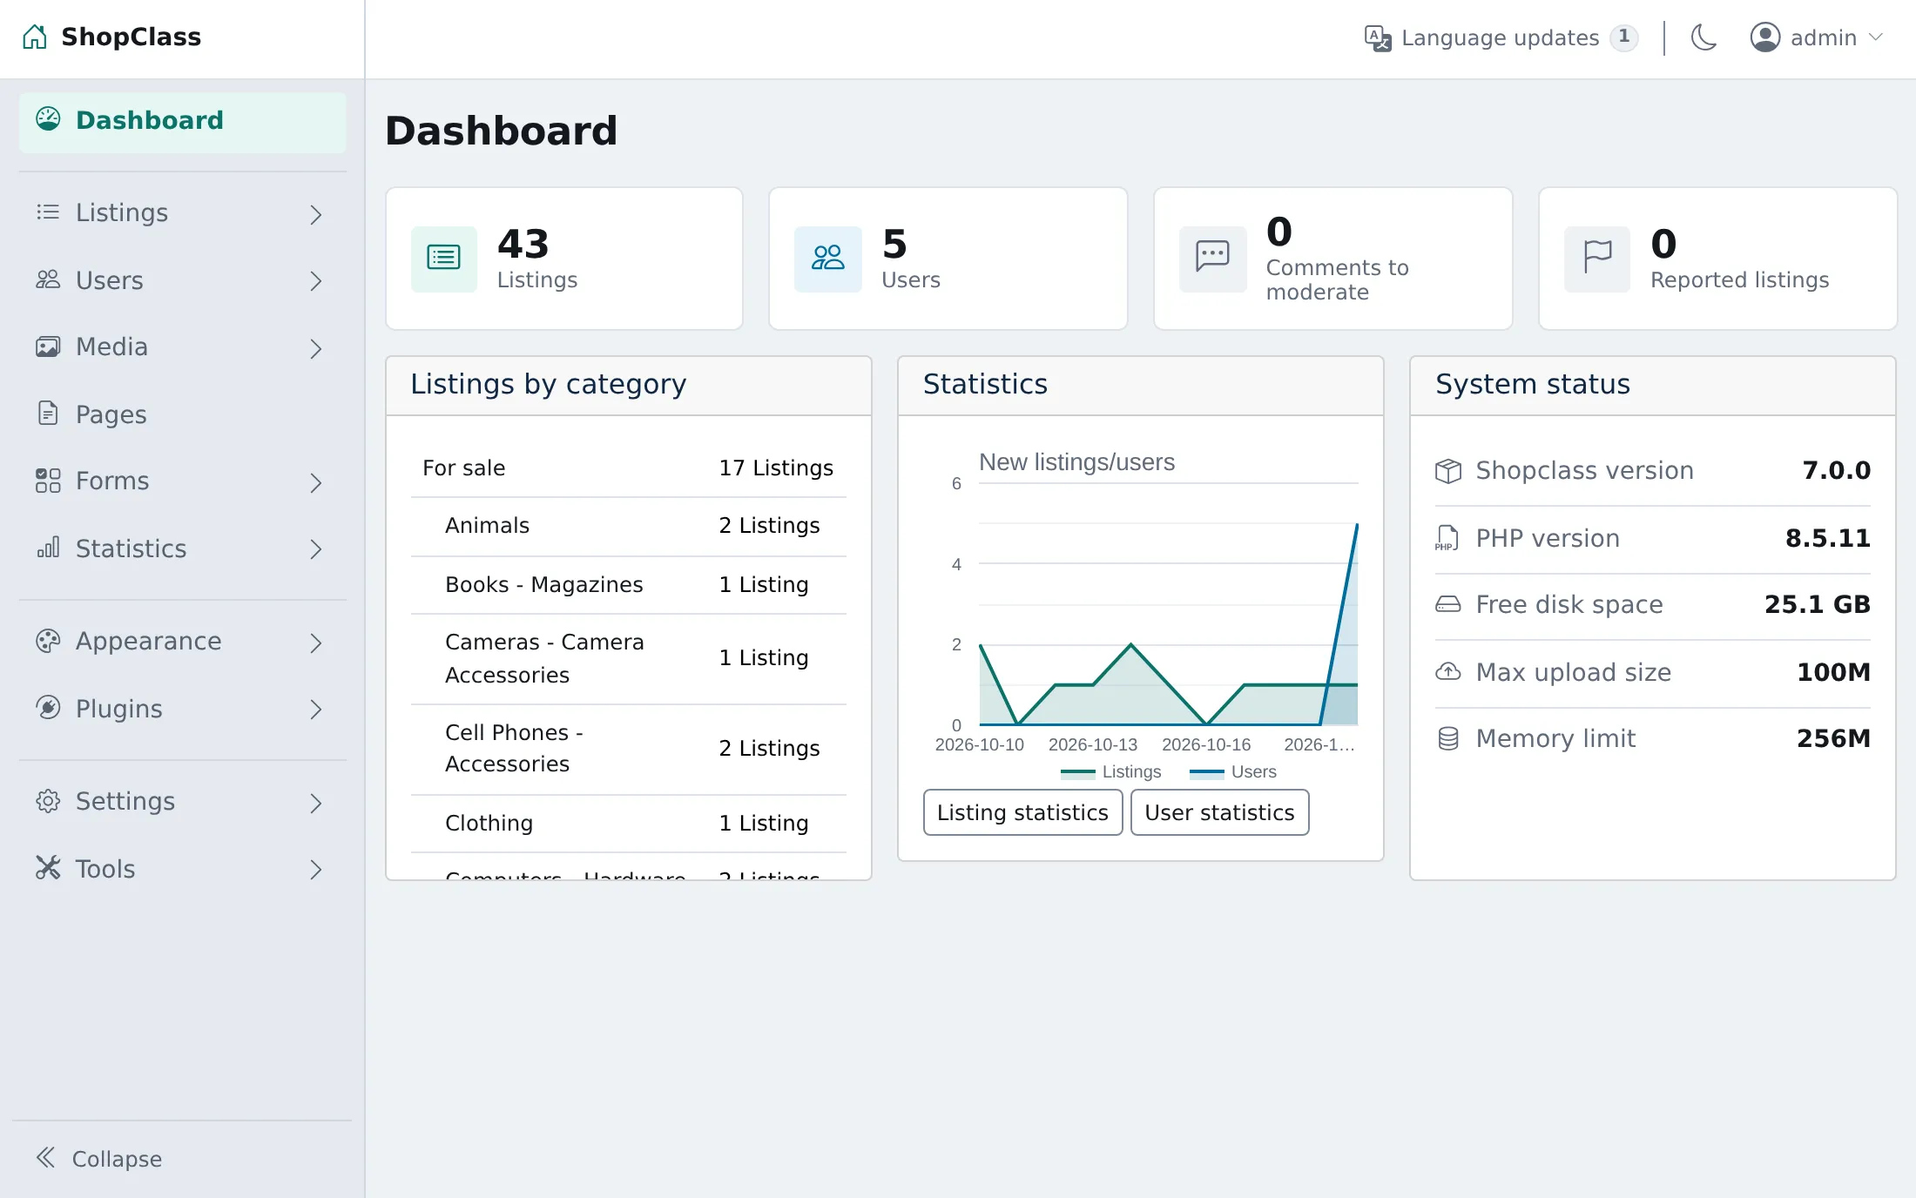Open the Language updates translate icon
This screenshot has width=1916, height=1198.
[x=1378, y=37]
